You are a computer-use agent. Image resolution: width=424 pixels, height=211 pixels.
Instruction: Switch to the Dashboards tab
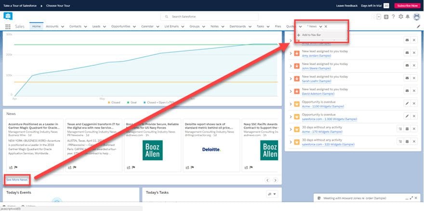click(x=238, y=26)
